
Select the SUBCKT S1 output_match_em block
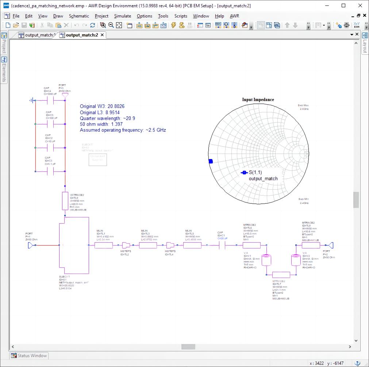coord(74,246)
